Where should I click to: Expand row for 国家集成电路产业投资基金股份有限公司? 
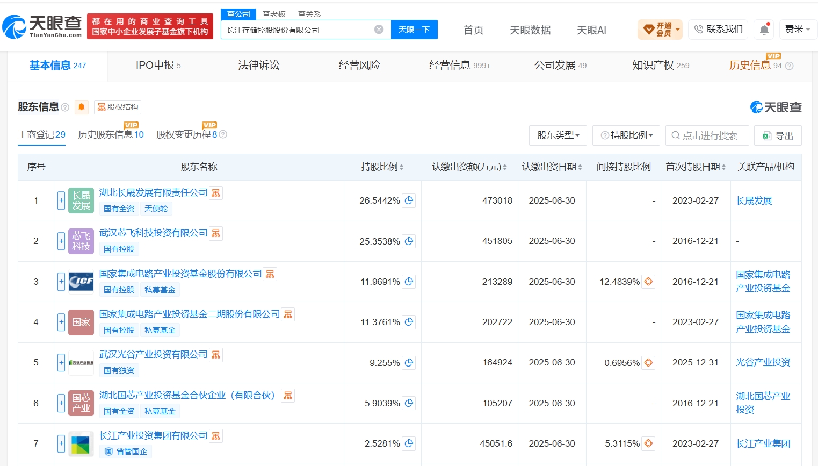[x=61, y=282]
